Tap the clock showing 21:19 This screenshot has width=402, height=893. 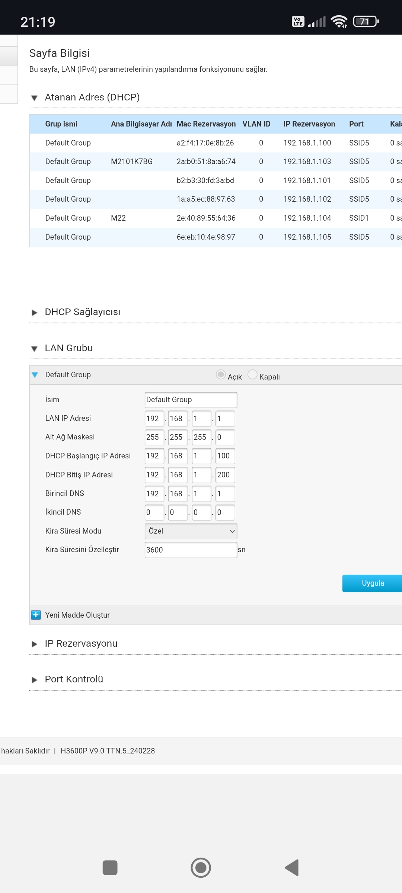pyautogui.click(x=38, y=22)
